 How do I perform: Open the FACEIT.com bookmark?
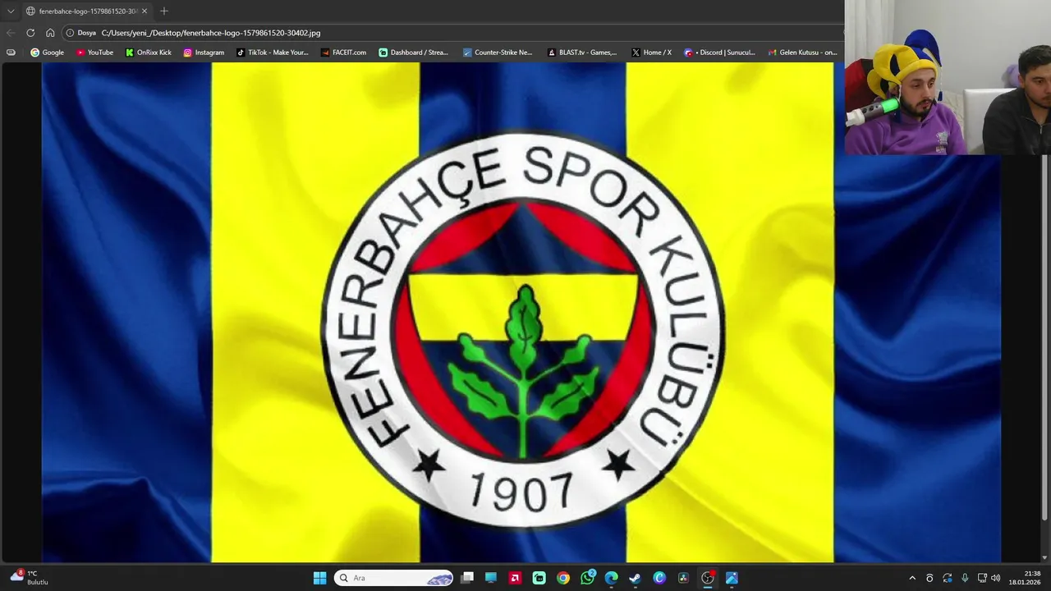click(343, 53)
